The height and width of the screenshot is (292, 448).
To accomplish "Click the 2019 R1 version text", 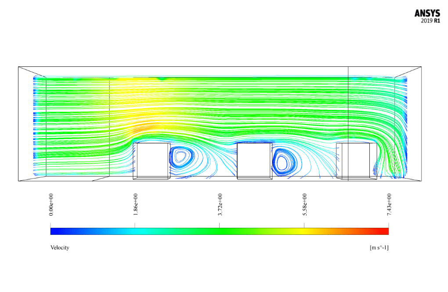I will (x=430, y=21).
